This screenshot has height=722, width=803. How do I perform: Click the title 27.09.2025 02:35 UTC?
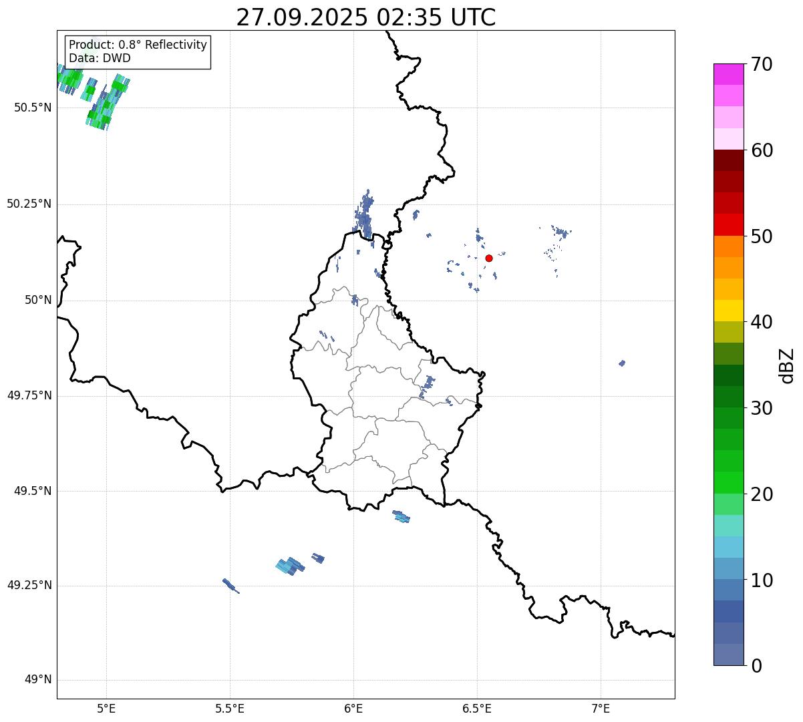tap(366, 17)
